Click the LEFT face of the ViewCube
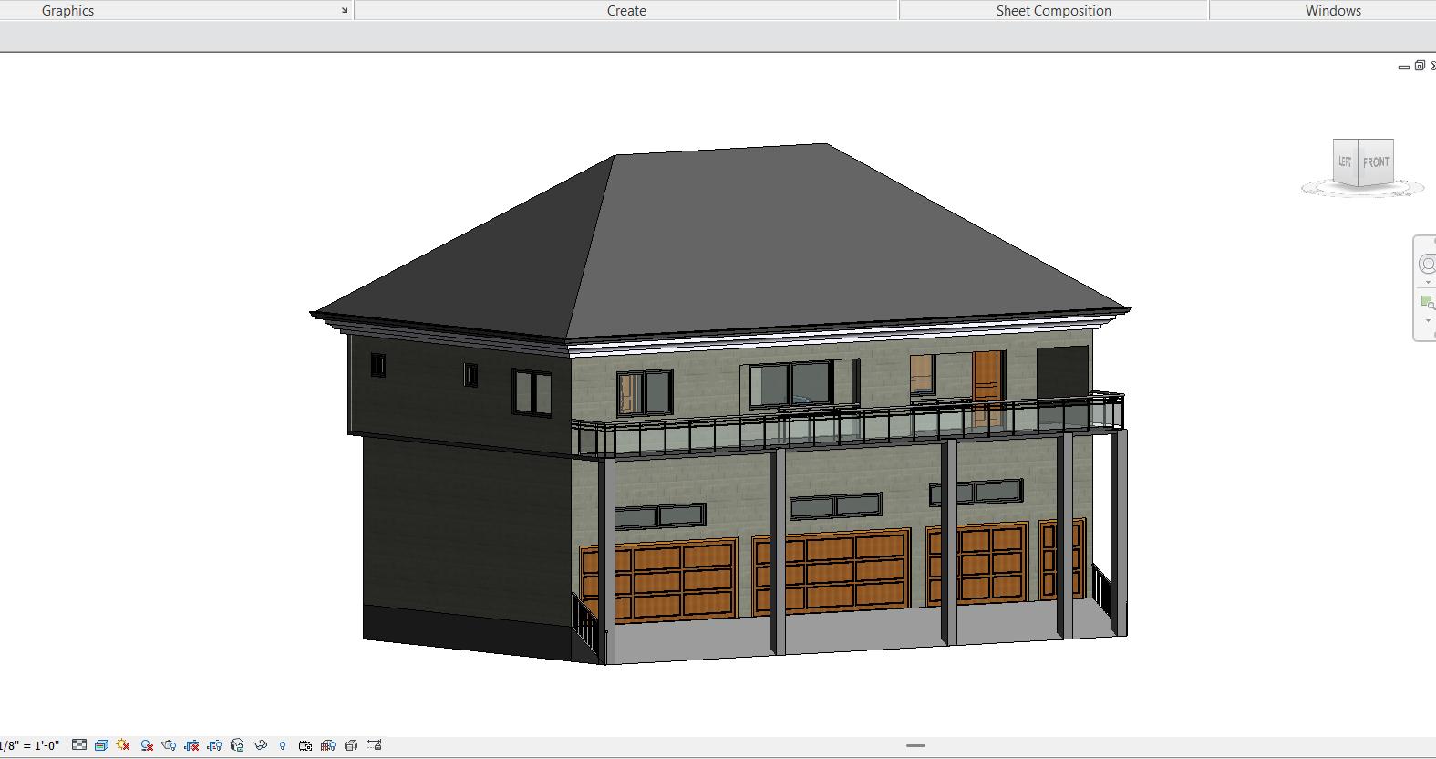The height and width of the screenshot is (759, 1436). (1345, 161)
